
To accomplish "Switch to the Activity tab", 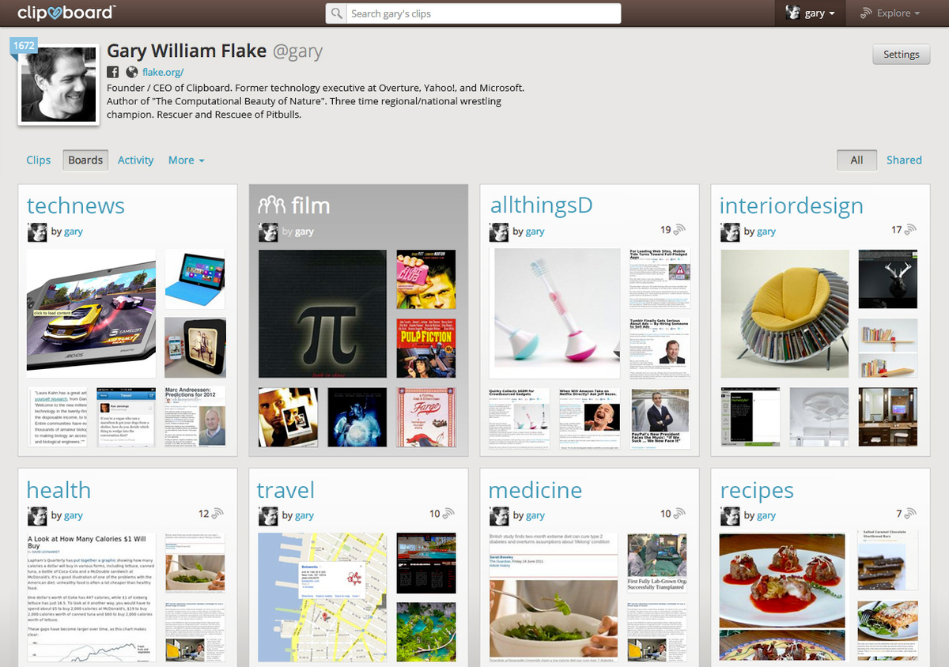I will (x=135, y=160).
